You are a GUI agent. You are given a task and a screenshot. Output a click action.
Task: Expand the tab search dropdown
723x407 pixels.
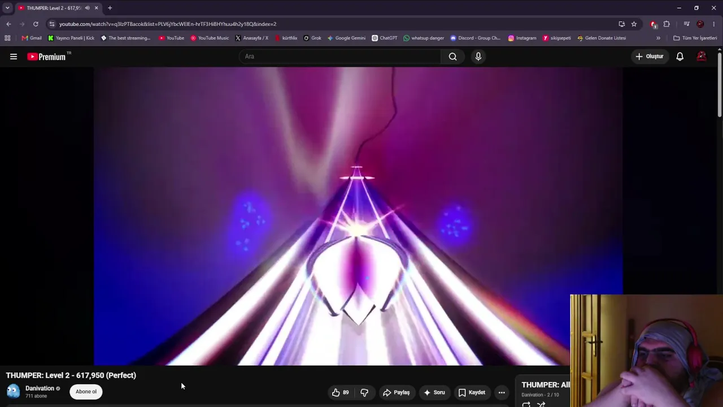[x=7, y=8]
